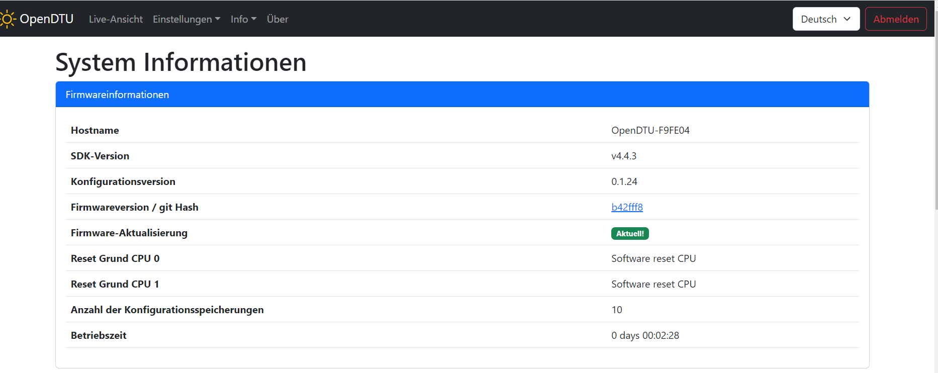
Task: Click the Konfigurationsspeicherungen count 10
Action: point(617,310)
